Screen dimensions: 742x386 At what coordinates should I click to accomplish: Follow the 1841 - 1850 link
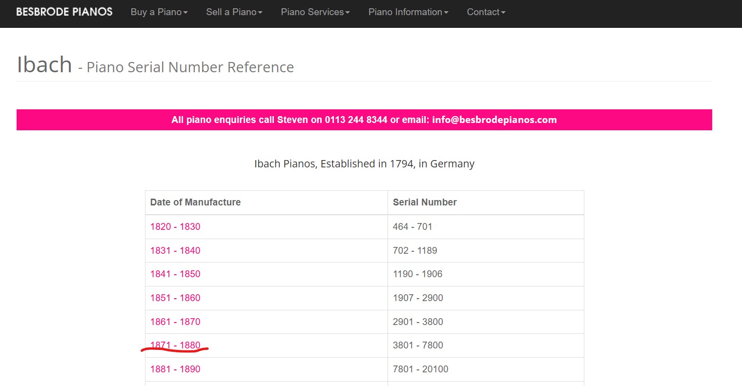point(175,274)
